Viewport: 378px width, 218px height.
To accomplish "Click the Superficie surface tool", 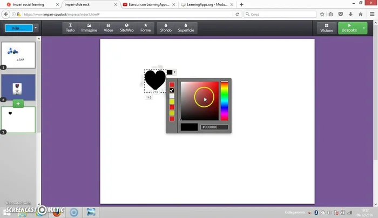I will click(x=186, y=28).
